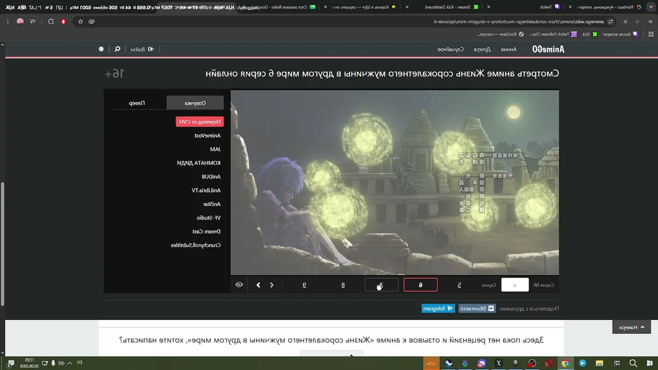Open the Chrome extensions puzzle icon
The height and width of the screenshot is (370, 658).
point(50,22)
